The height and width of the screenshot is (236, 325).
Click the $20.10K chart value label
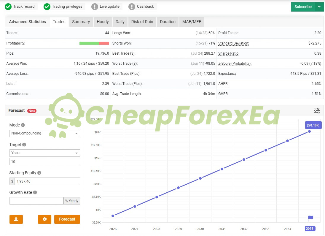pos(313,125)
